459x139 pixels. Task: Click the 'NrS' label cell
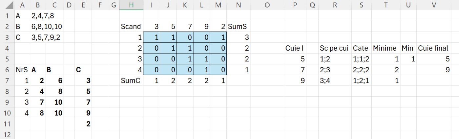pos(22,70)
